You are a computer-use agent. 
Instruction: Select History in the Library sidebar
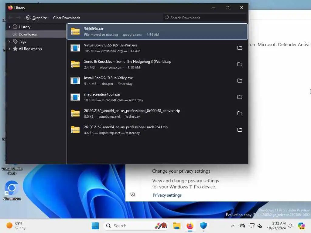tap(24, 27)
